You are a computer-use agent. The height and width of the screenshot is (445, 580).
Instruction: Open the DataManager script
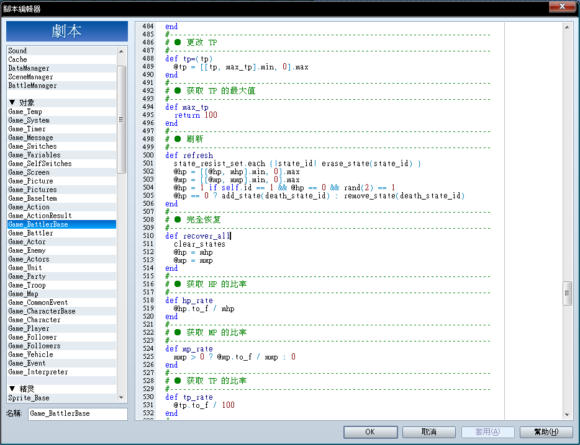pos(61,68)
